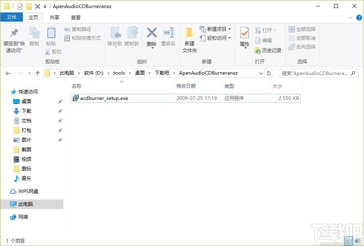Open the 新建项目 dropdown arrow
364x246 pixels.
pyautogui.click(x=229, y=29)
